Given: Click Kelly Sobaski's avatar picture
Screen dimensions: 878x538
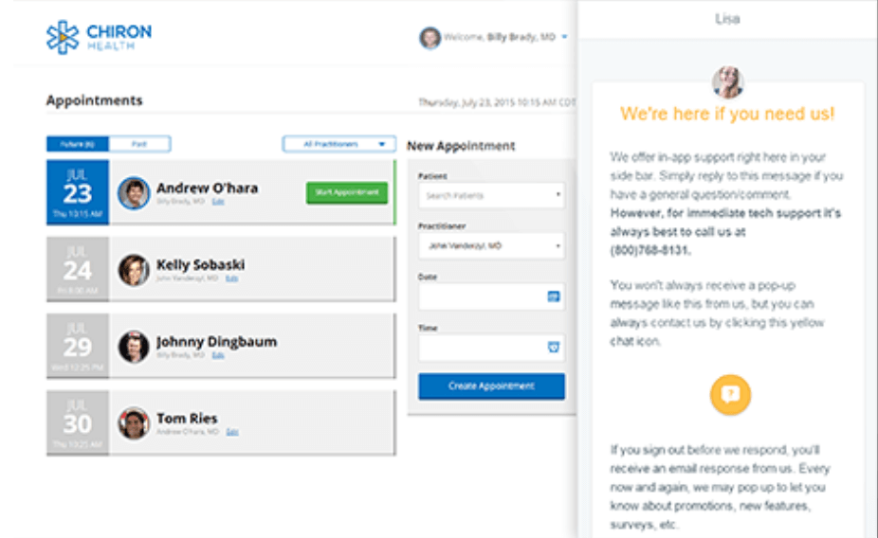Looking at the screenshot, I should coord(134,270).
